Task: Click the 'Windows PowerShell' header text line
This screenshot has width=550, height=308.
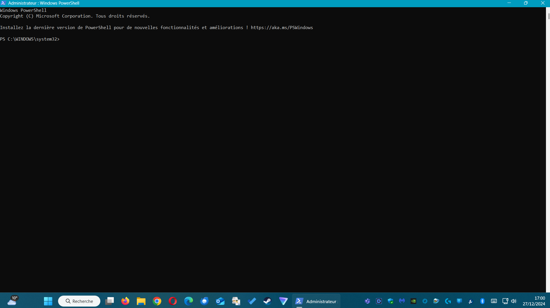Action: click(23, 10)
